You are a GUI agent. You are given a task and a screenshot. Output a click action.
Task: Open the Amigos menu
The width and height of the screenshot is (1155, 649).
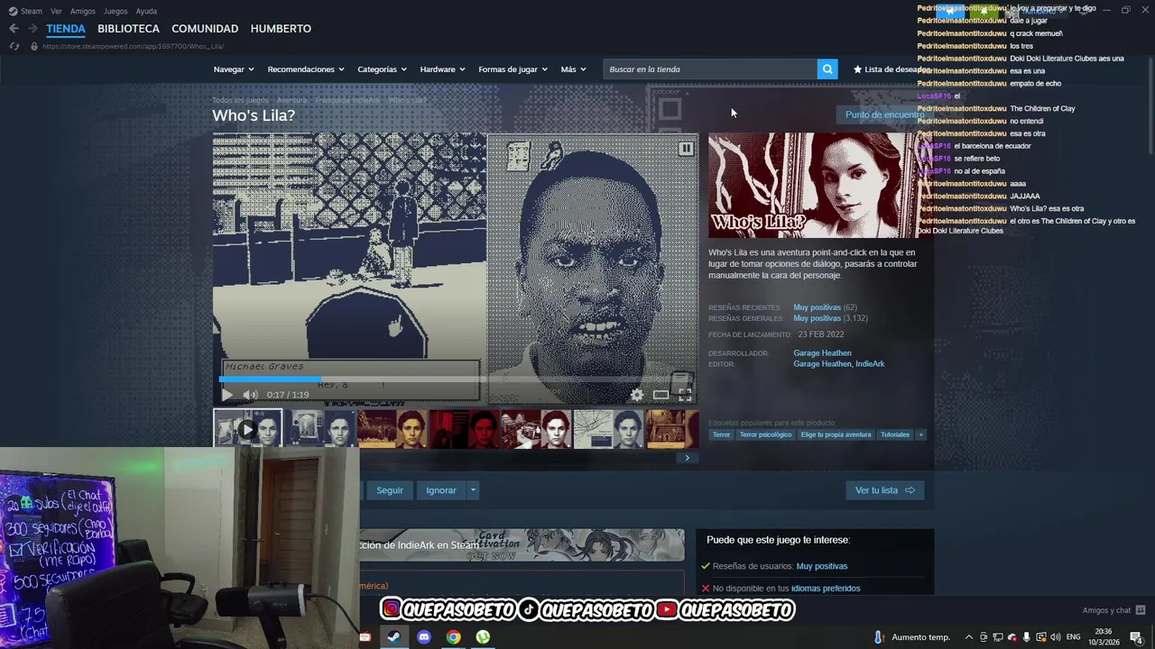coord(83,11)
